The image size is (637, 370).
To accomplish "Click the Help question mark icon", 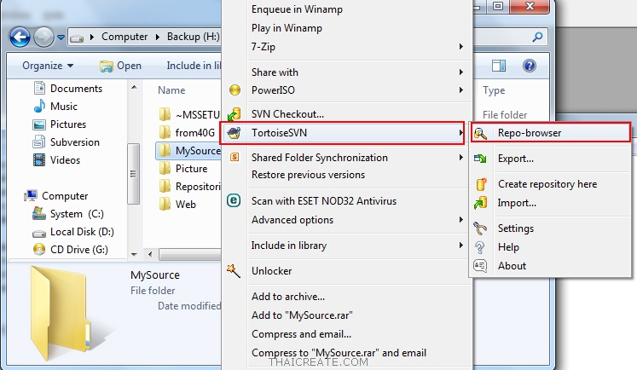I will click(480, 247).
